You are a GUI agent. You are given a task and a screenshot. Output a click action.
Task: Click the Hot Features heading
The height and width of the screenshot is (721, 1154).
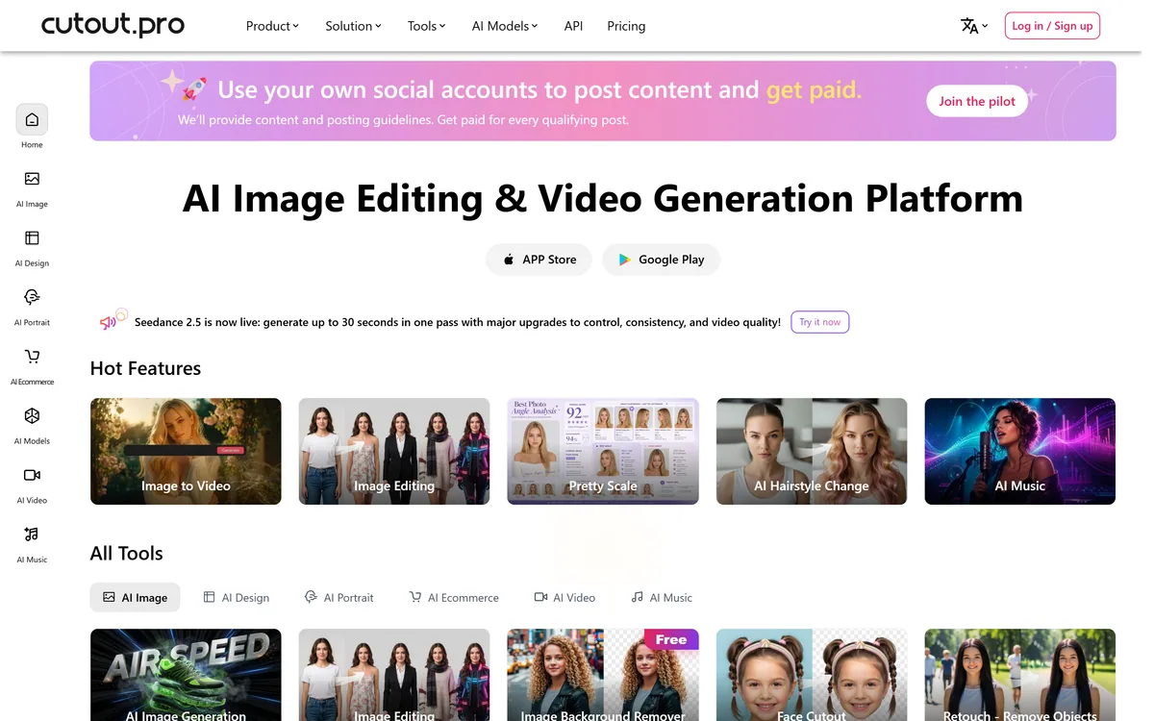tap(145, 368)
